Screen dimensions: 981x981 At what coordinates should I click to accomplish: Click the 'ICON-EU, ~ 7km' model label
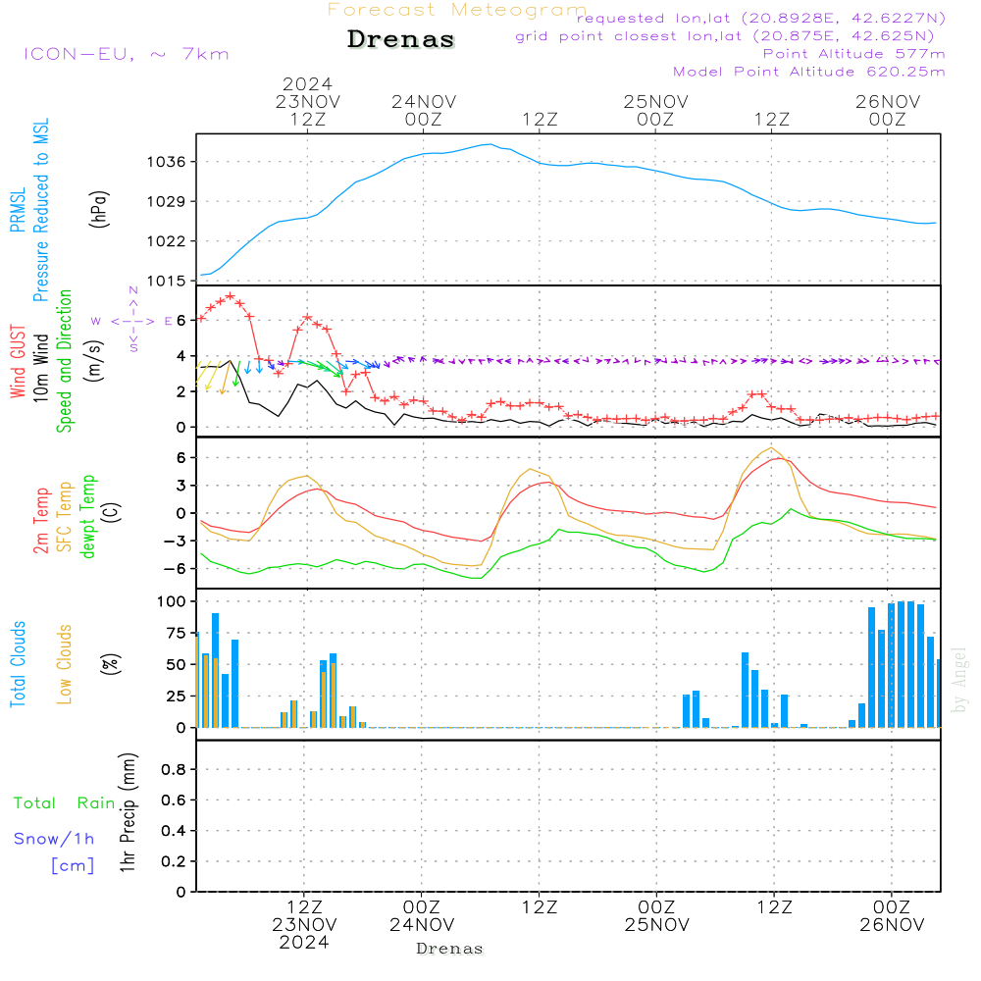click(x=127, y=54)
